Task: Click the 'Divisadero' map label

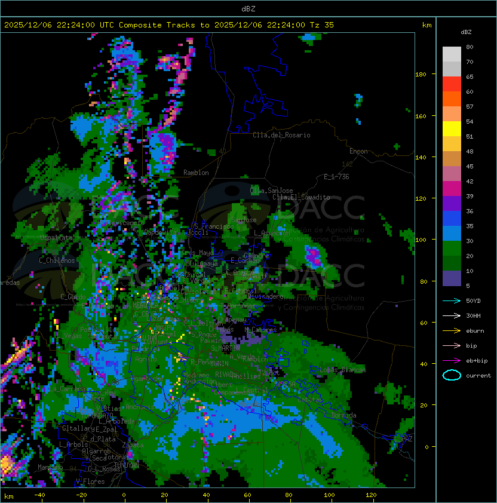Action: [265, 296]
